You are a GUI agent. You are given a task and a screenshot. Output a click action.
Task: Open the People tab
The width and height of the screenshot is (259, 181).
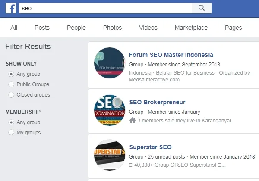76,28
